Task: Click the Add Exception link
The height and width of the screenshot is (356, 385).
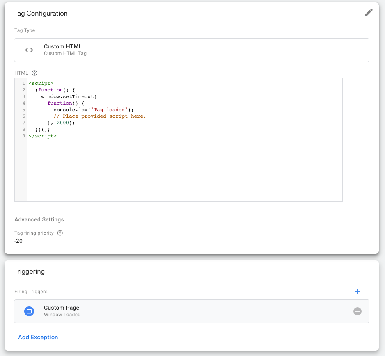Action: tap(38, 337)
